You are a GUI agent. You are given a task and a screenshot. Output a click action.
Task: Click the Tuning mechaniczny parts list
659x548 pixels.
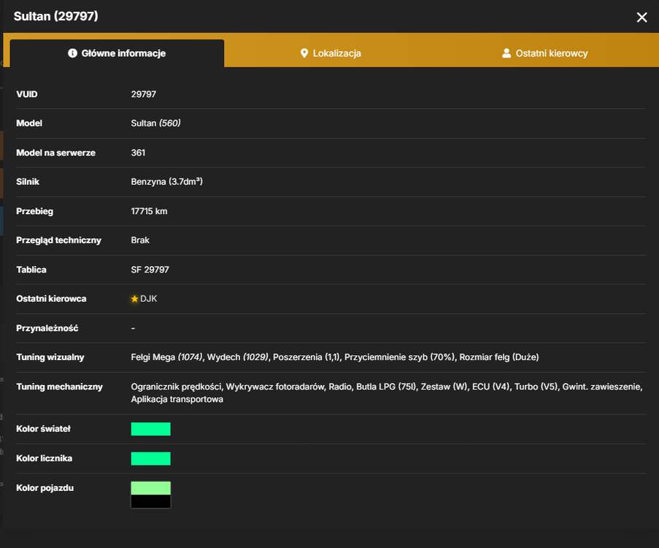click(x=387, y=392)
